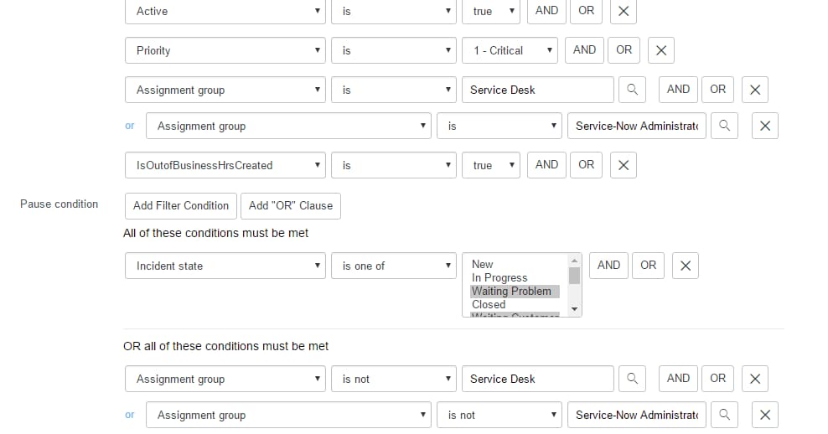Open the Assignment group dropdown in 'is not' Service Desk row
The image size is (828, 434).
225,379
